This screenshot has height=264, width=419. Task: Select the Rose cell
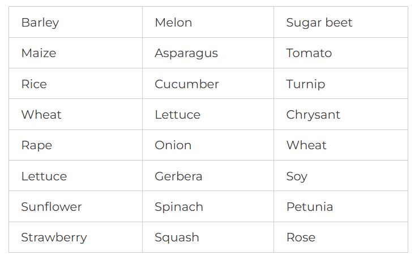tap(301, 237)
